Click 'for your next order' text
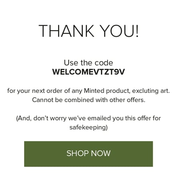178x177 pixels. pos(35,91)
